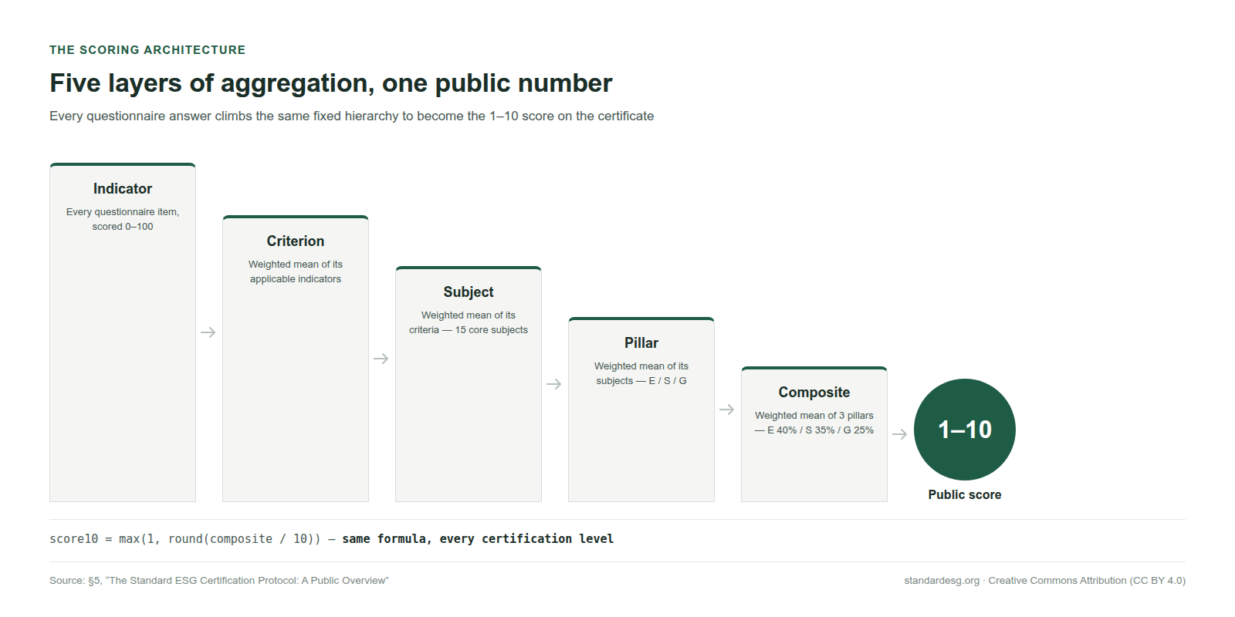This screenshot has width=1235, height=617.
Task: Click the arrow between Pillar and Composite
Action: coord(727,410)
